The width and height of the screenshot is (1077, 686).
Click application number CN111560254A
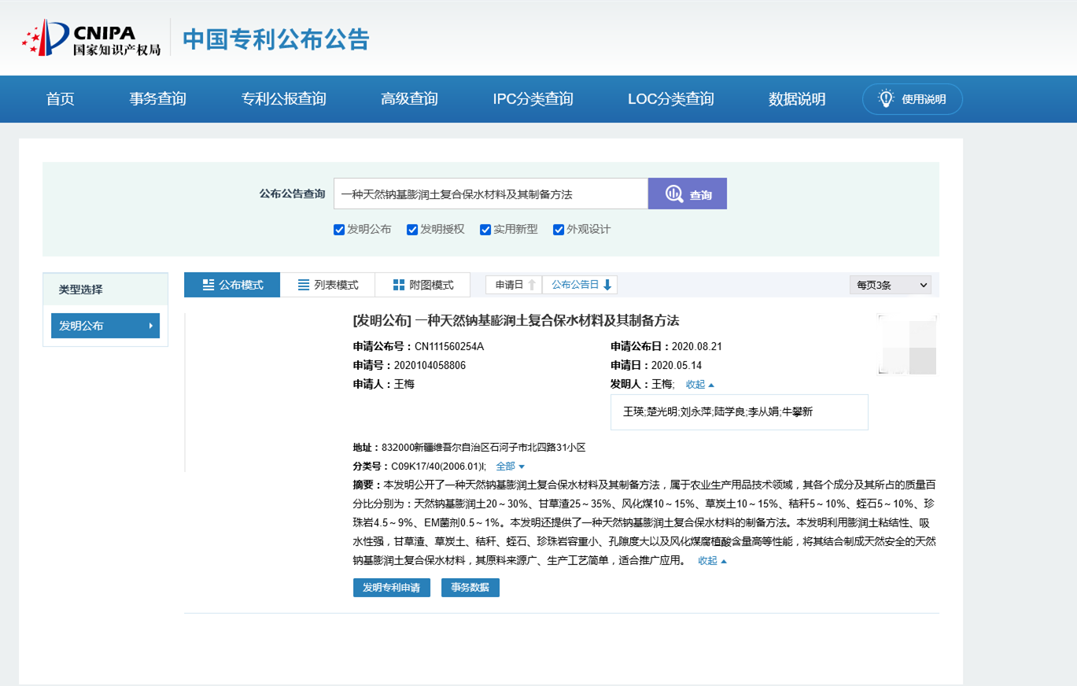[449, 346]
